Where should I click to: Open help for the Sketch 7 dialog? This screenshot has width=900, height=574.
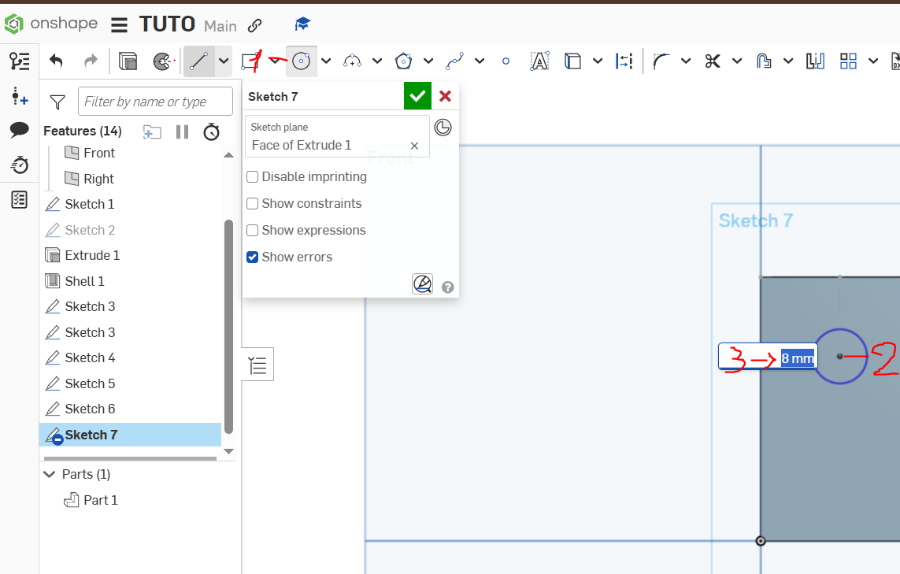448,287
